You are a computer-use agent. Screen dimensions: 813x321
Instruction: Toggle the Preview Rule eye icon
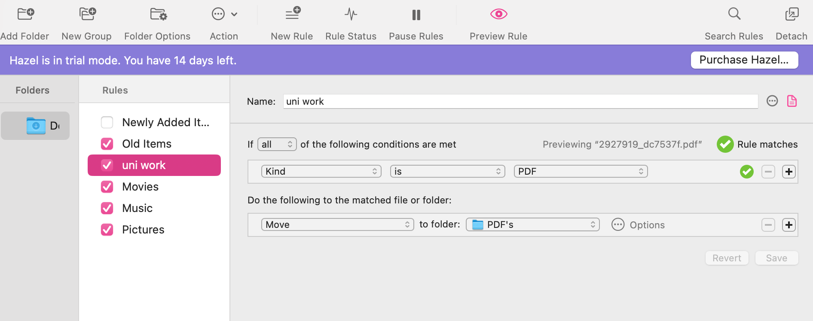click(x=498, y=15)
